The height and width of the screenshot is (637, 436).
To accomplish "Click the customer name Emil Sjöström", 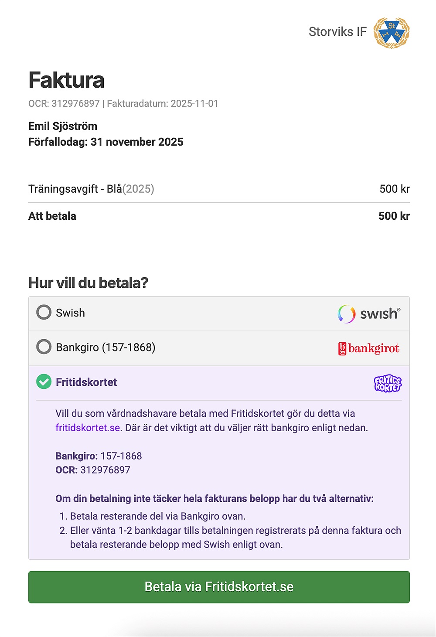I will (63, 126).
